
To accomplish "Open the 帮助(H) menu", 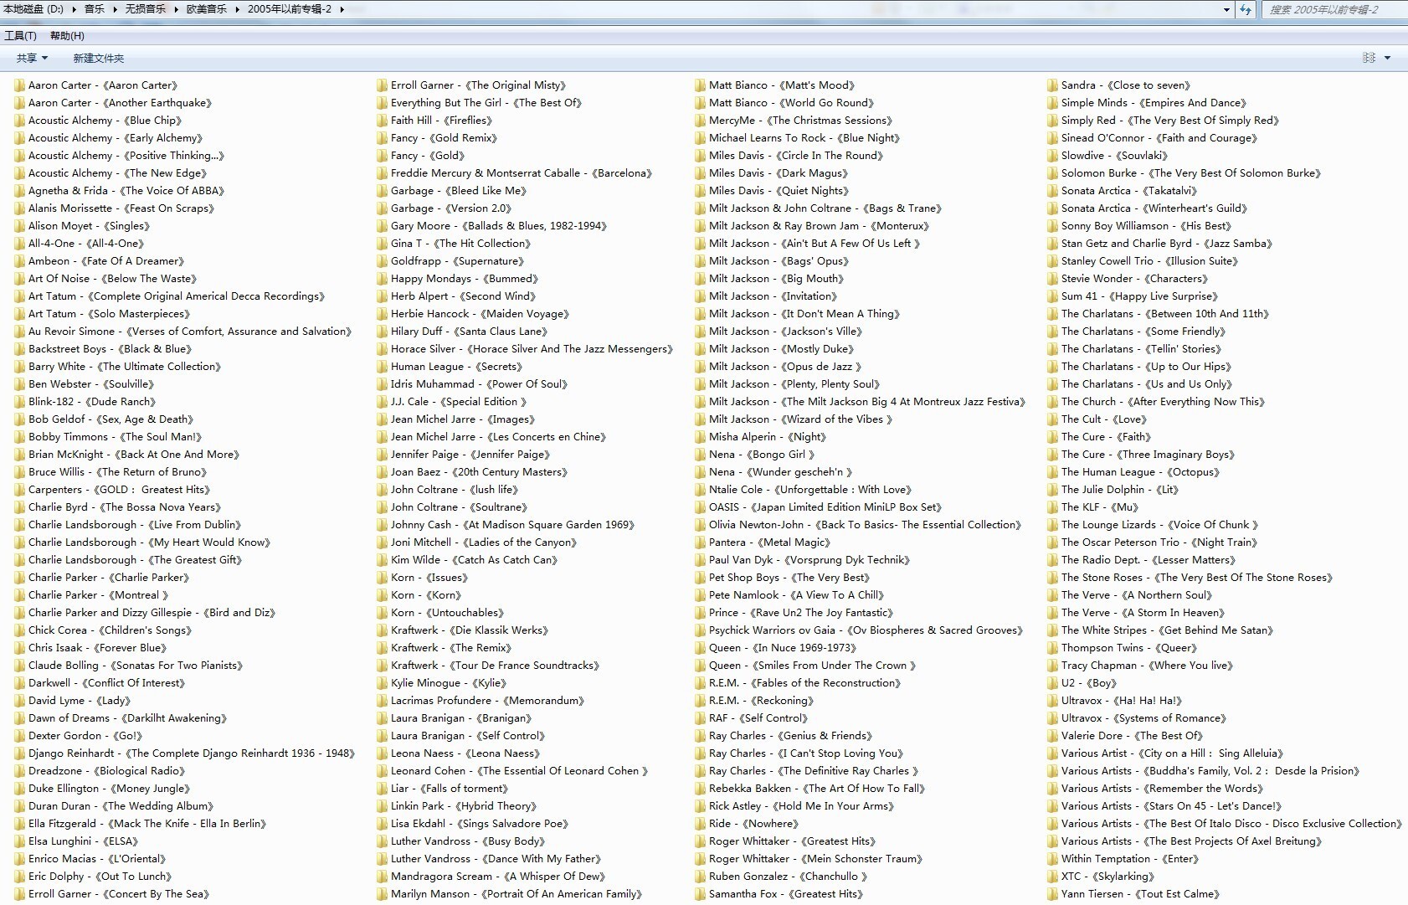I will pos(67,35).
